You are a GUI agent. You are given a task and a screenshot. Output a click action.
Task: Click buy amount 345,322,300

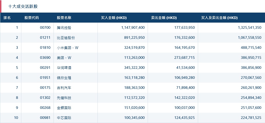coord(134,68)
